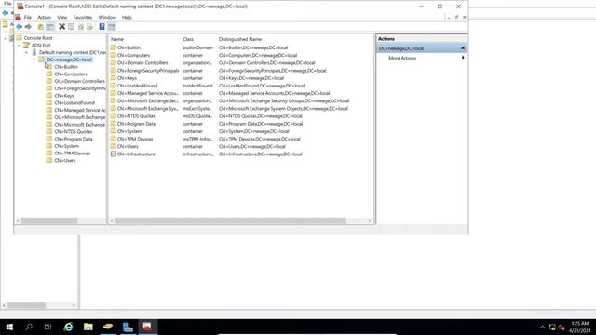The image size is (596, 335).
Task: Click the lostAndFound class cell
Action: point(197,86)
